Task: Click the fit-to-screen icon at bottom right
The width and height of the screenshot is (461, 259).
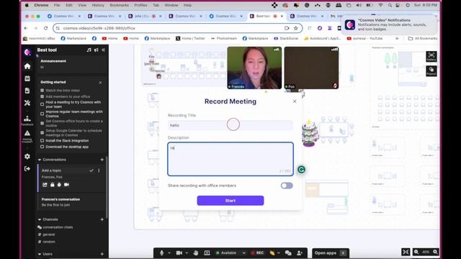Action: click(x=406, y=252)
